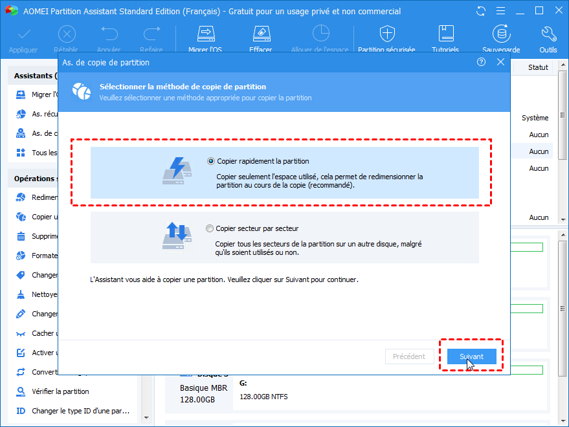Click the quick copy lightning disk icon
The height and width of the screenshot is (427, 569).
[177, 171]
